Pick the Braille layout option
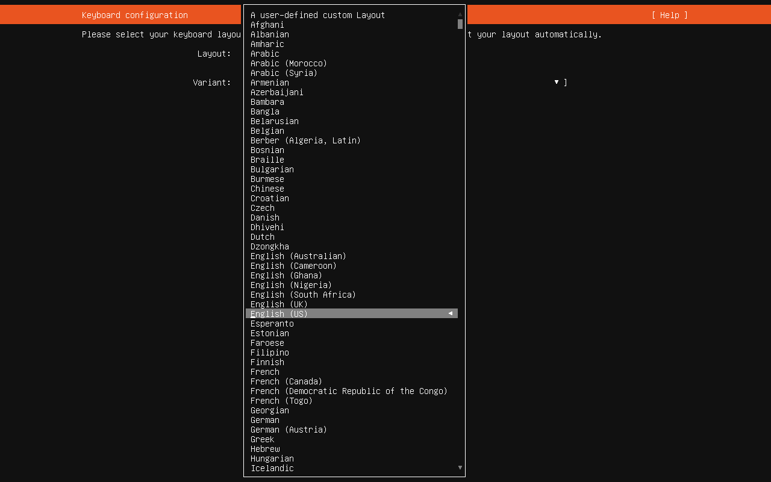Image resolution: width=771 pixels, height=482 pixels. click(267, 160)
